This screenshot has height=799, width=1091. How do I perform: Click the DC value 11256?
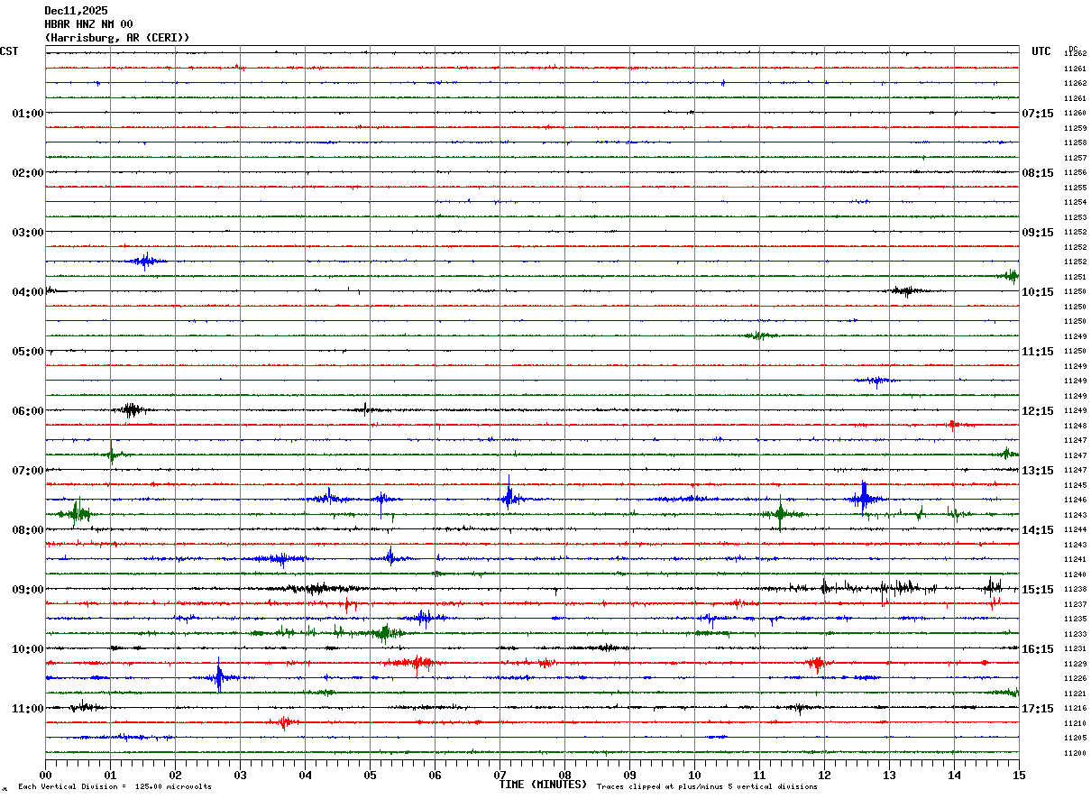[x=1075, y=173]
